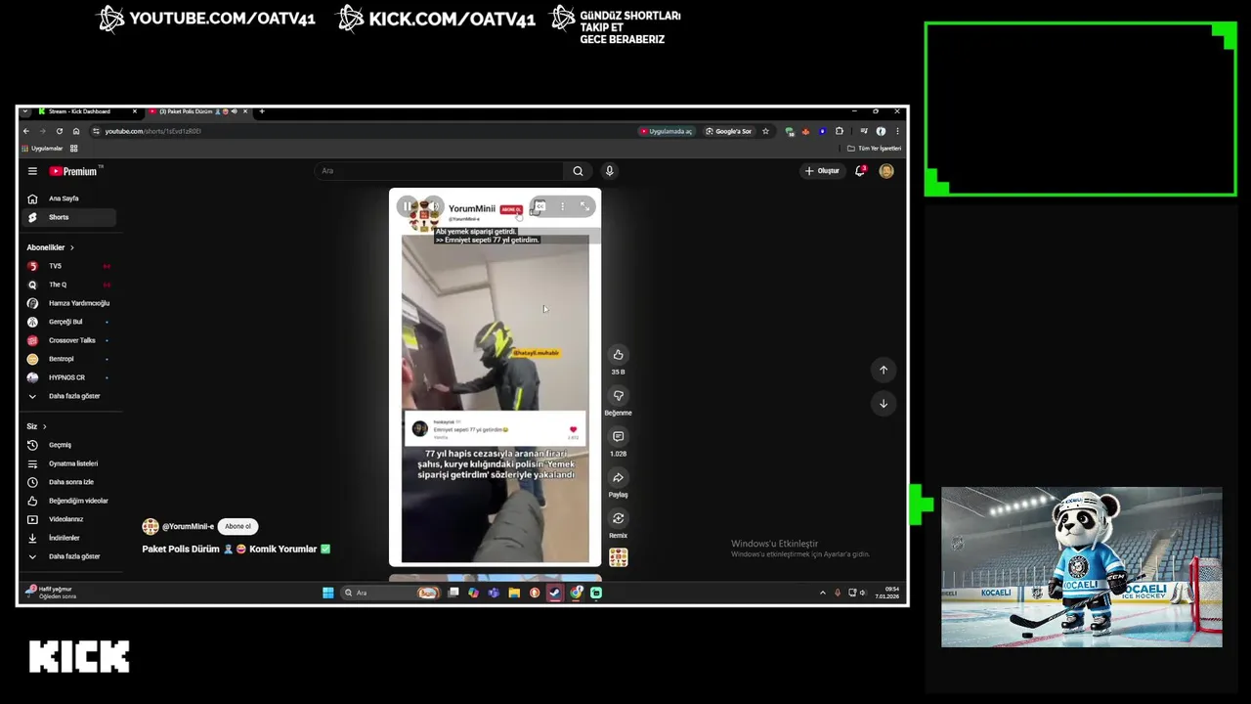Open The Q subscription channel
The height and width of the screenshot is (704, 1251).
(69, 285)
